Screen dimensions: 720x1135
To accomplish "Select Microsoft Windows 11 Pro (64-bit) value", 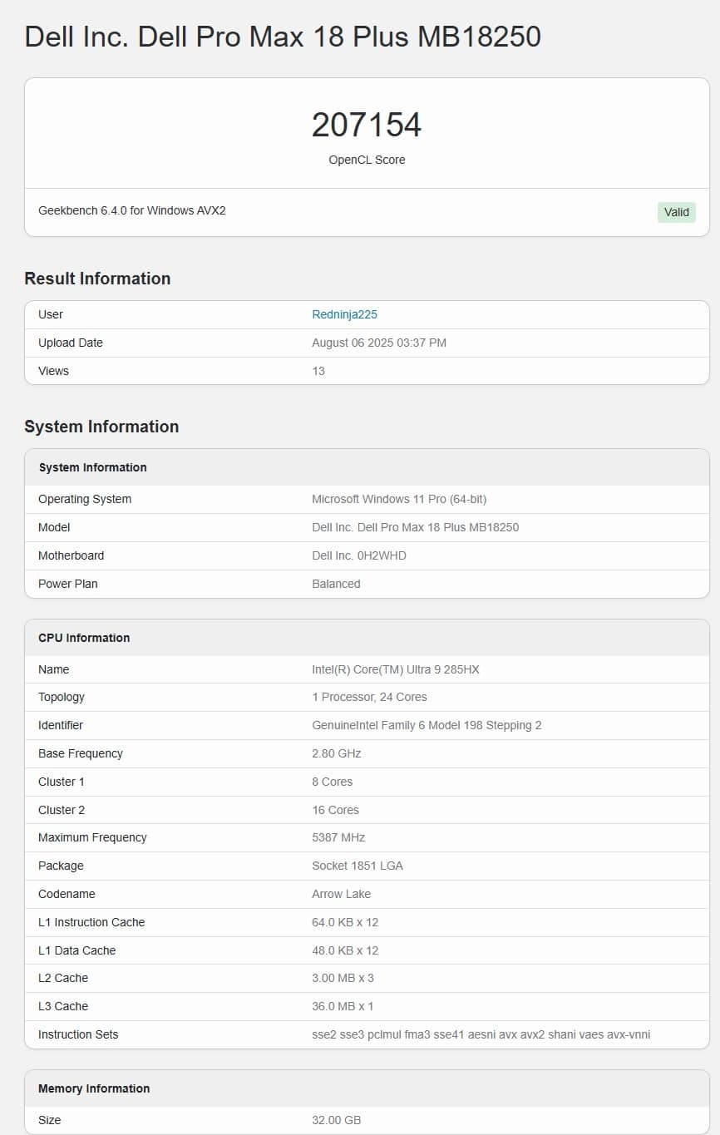I will (399, 499).
